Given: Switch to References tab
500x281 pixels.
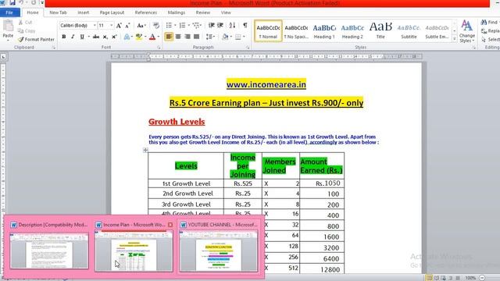Looking at the screenshot, I should coord(146,12).
